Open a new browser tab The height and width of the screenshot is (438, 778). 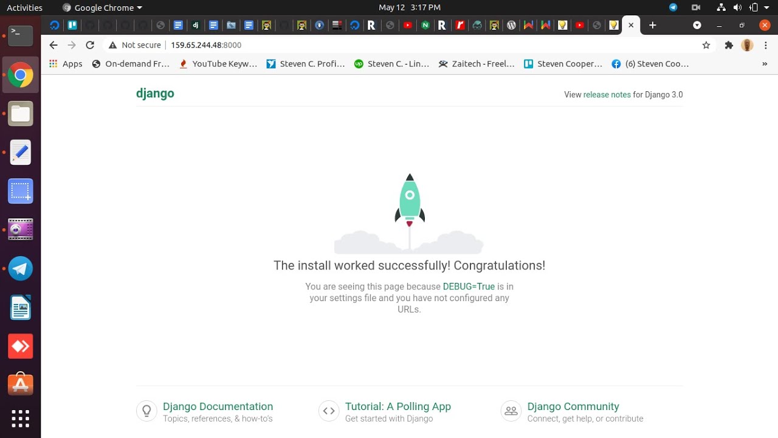coord(653,25)
